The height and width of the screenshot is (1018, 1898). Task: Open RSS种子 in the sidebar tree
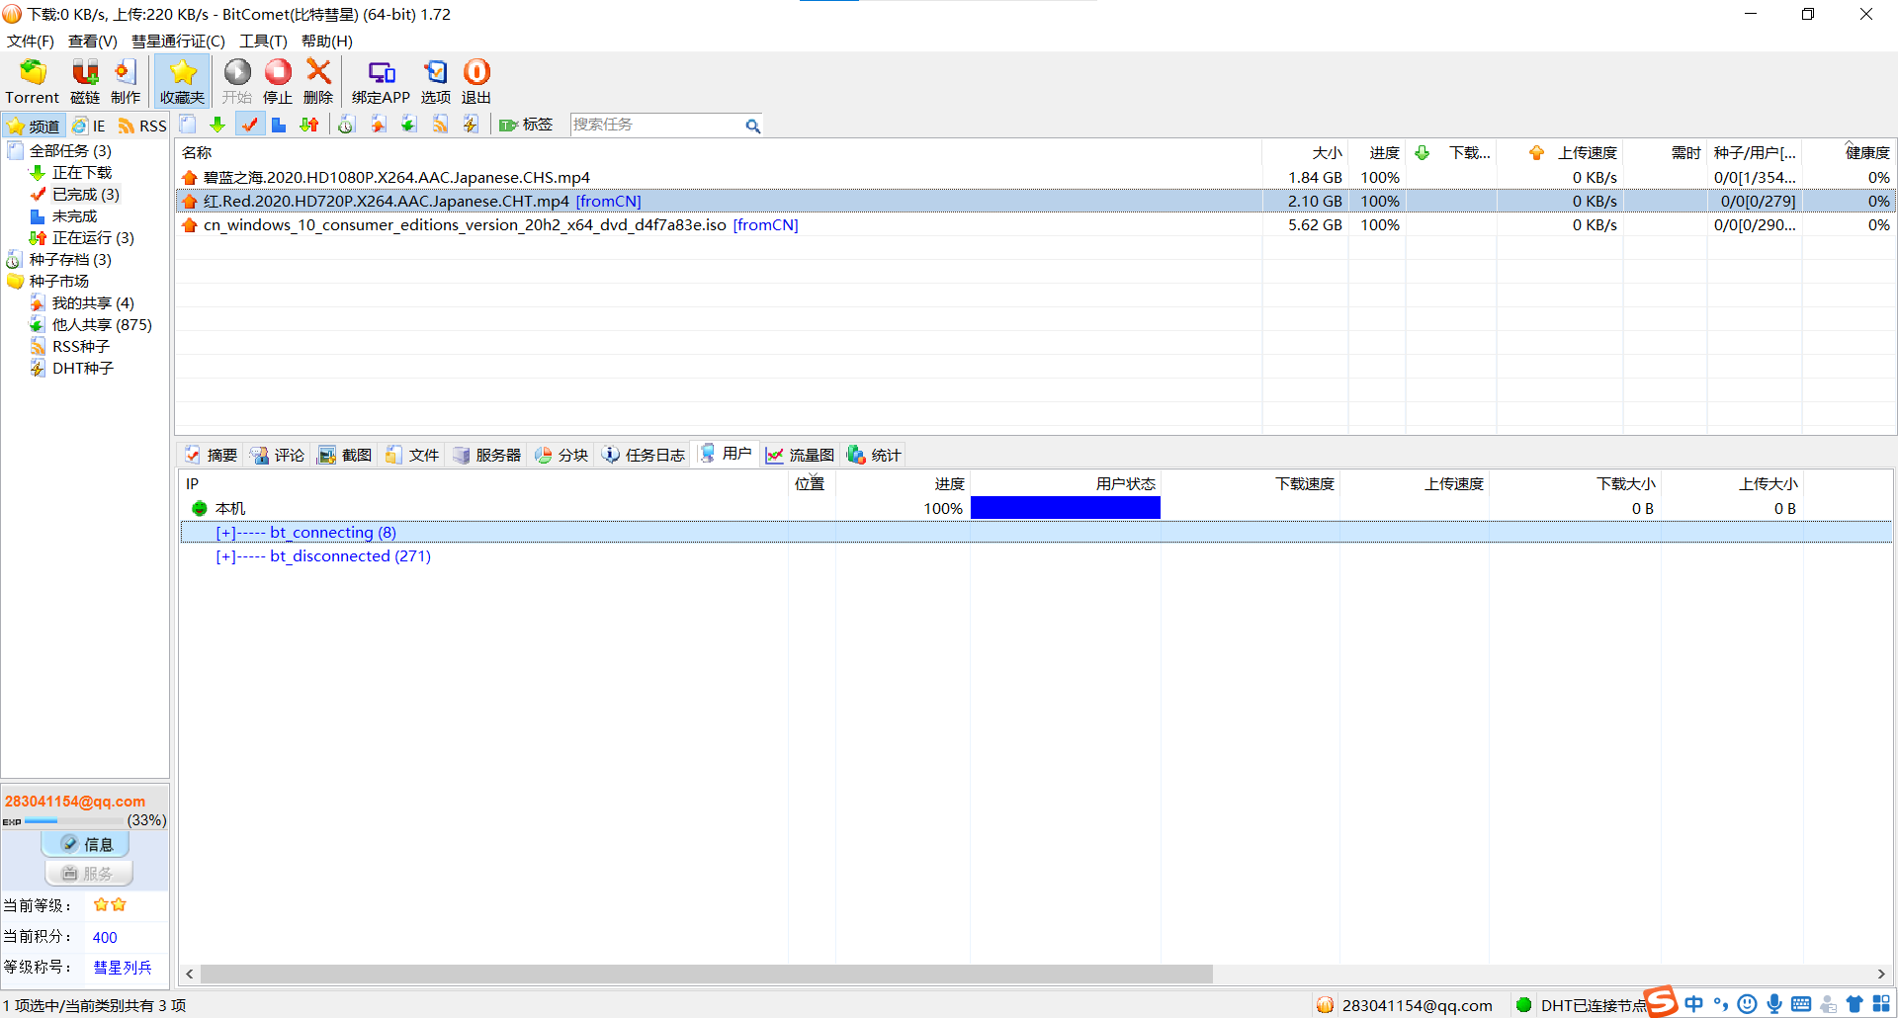[81, 347]
